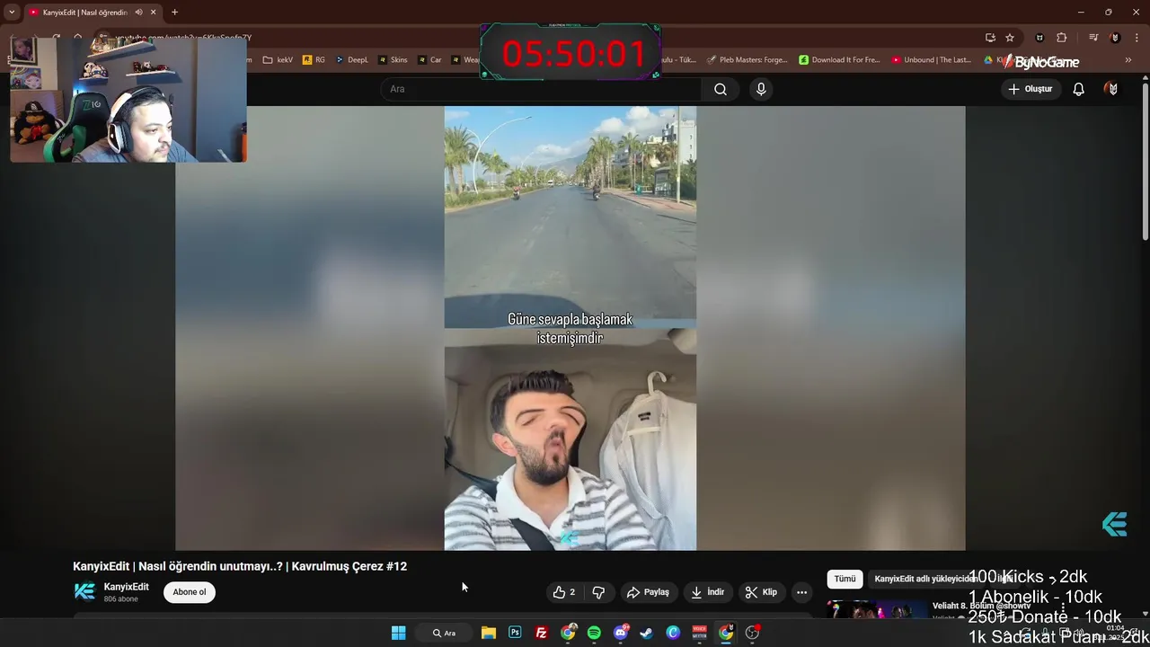The width and height of the screenshot is (1150, 647).
Task: Open the kekV bookmarks folder
Action: pyautogui.click(x=278, y=60)
